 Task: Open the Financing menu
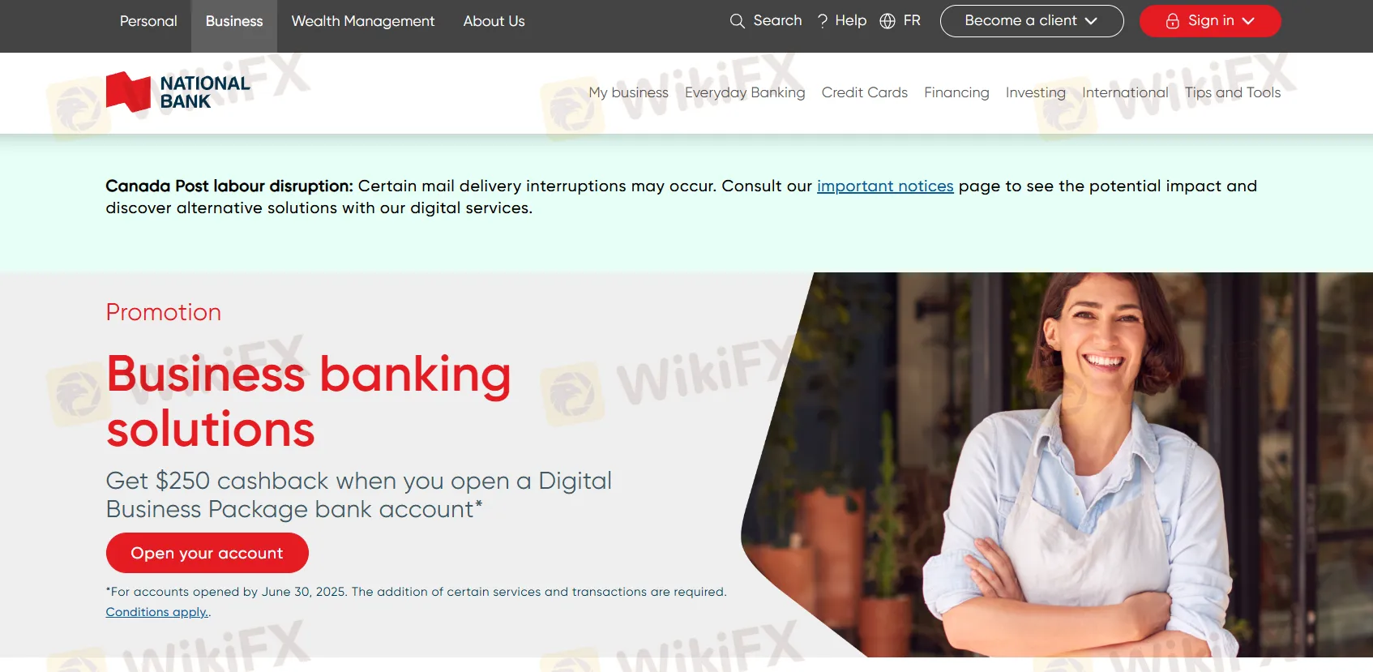956,92
